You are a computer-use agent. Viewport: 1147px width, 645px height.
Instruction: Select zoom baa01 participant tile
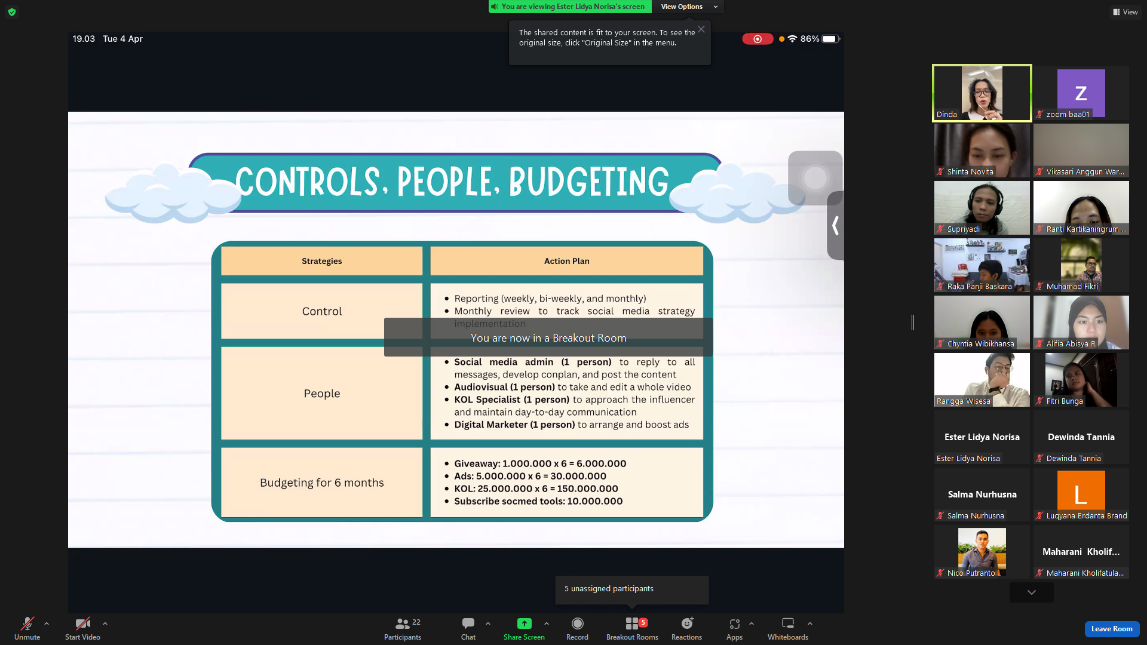tap(1081, 93)
